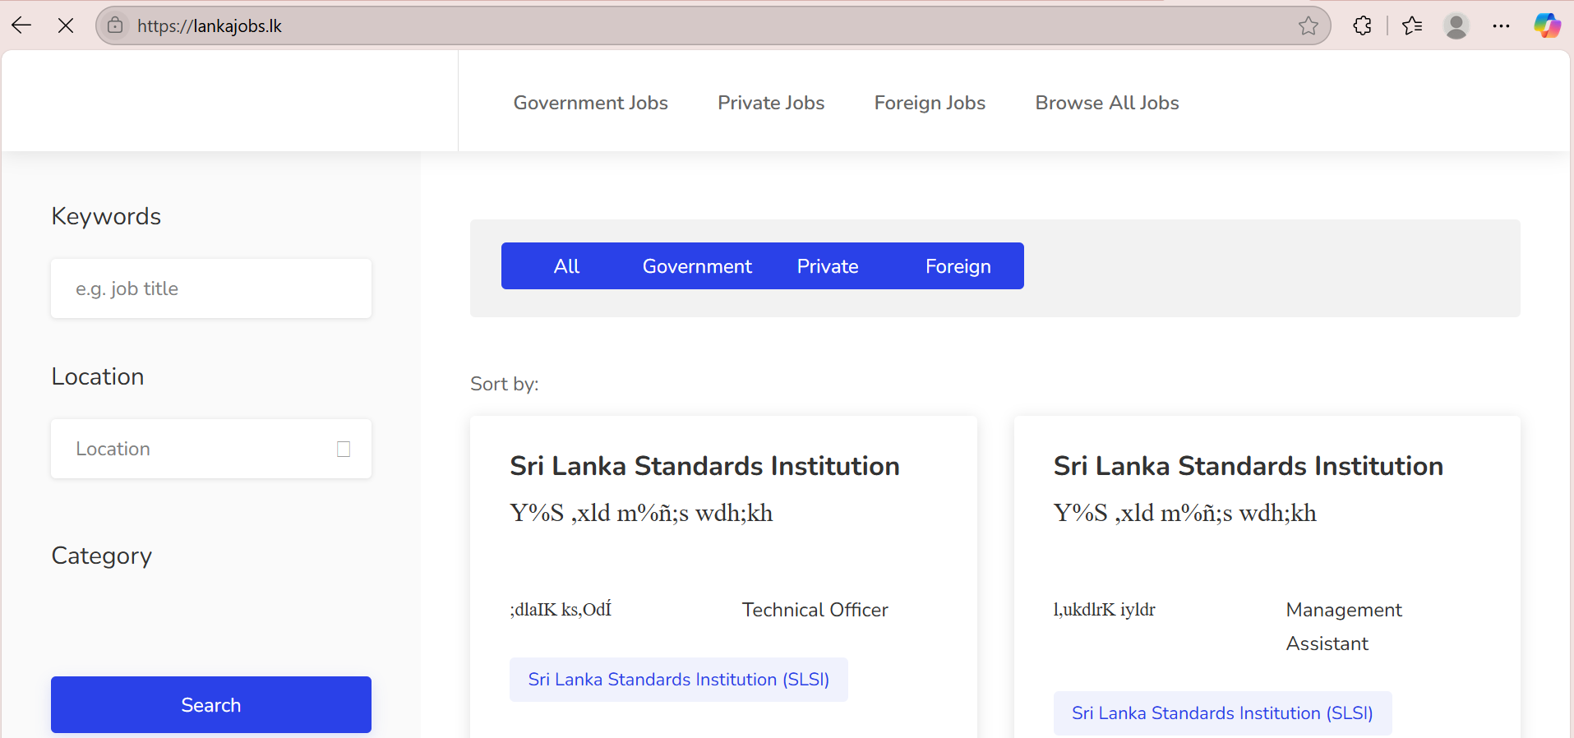The image size is (1574, 738).
Task: Select the All filter tab
Action: 566,266
